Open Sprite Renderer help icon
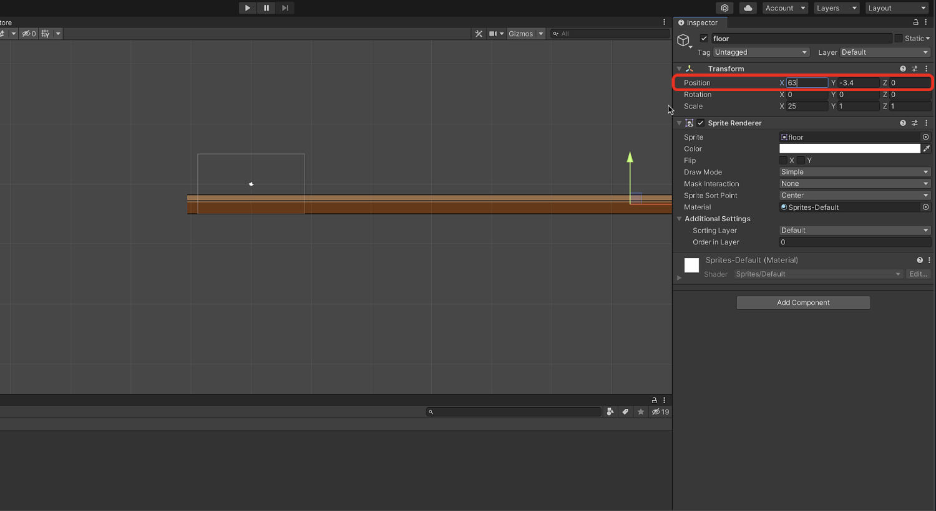 point(903,123)
